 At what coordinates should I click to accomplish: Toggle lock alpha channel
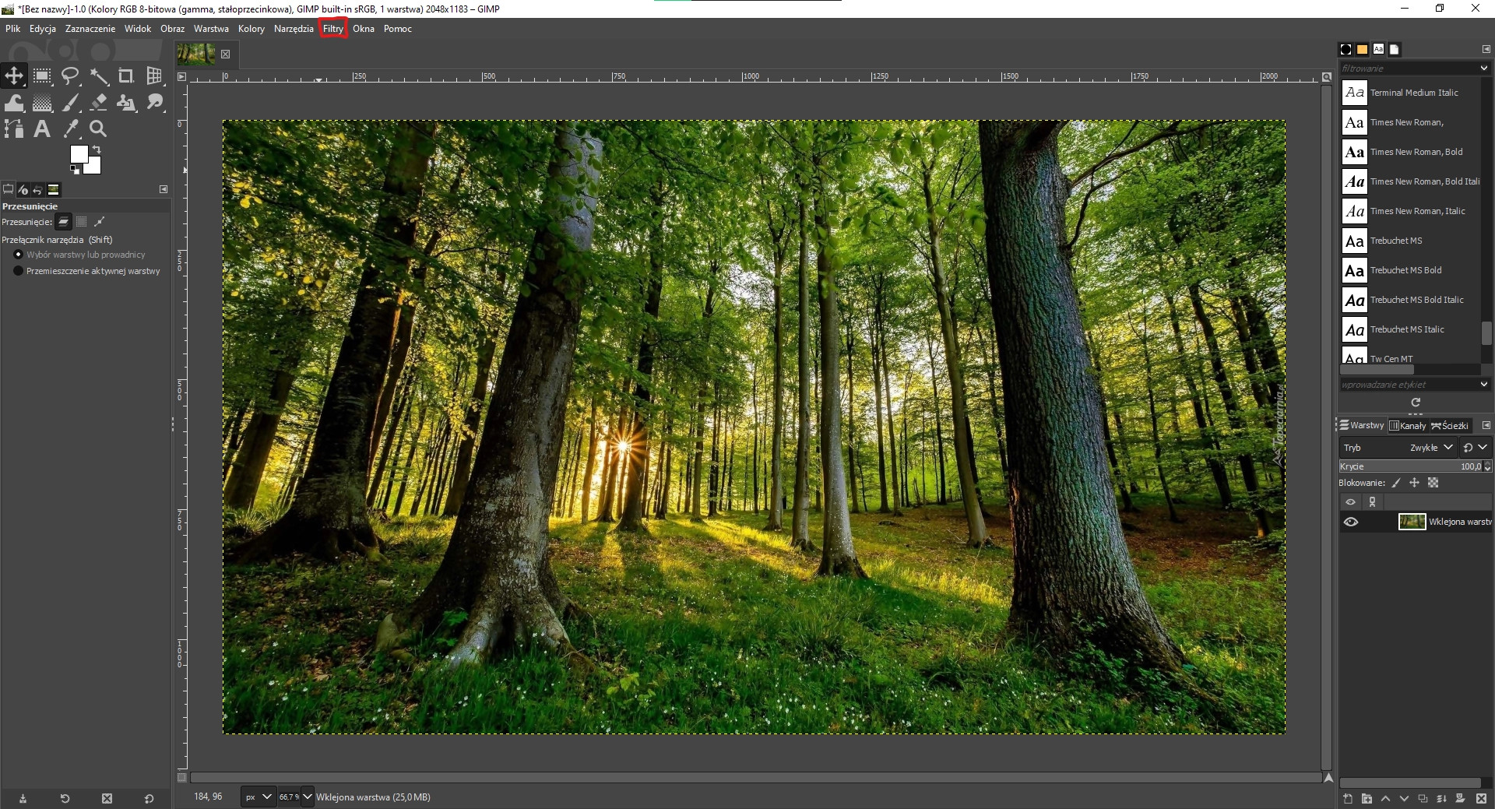click(1433, 483)
